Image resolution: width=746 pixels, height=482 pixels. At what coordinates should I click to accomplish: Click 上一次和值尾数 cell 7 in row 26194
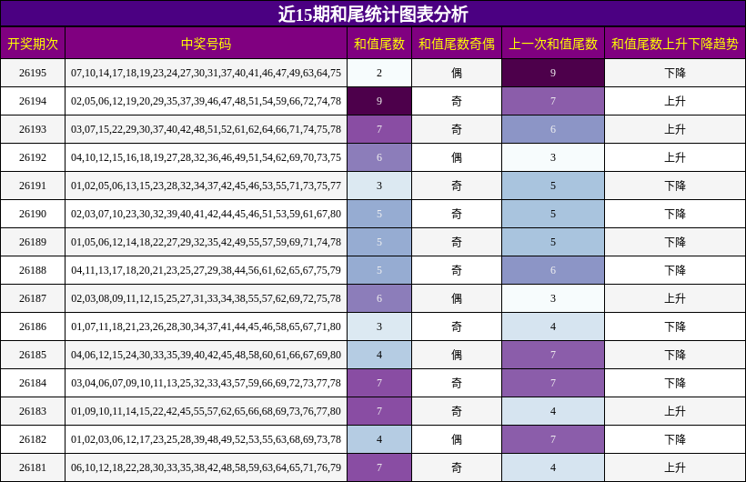[x=553, y=101]
